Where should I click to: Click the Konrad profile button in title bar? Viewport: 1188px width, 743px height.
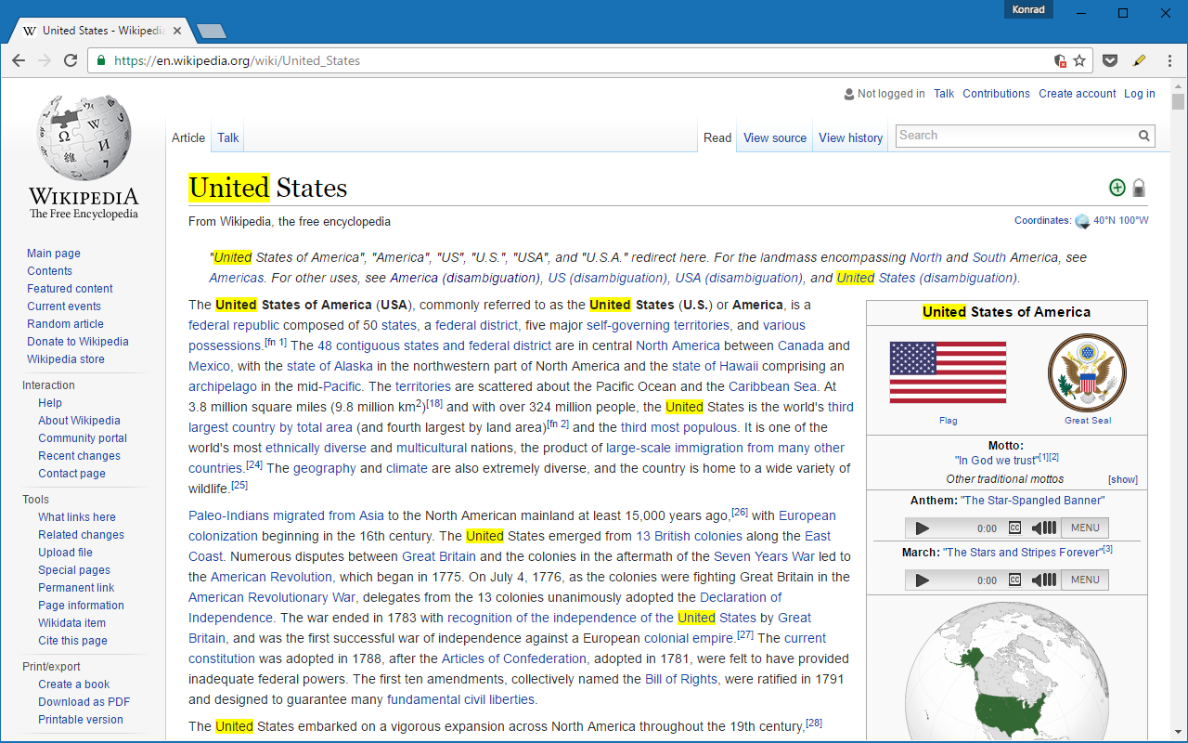click(x=1028, y=10)
